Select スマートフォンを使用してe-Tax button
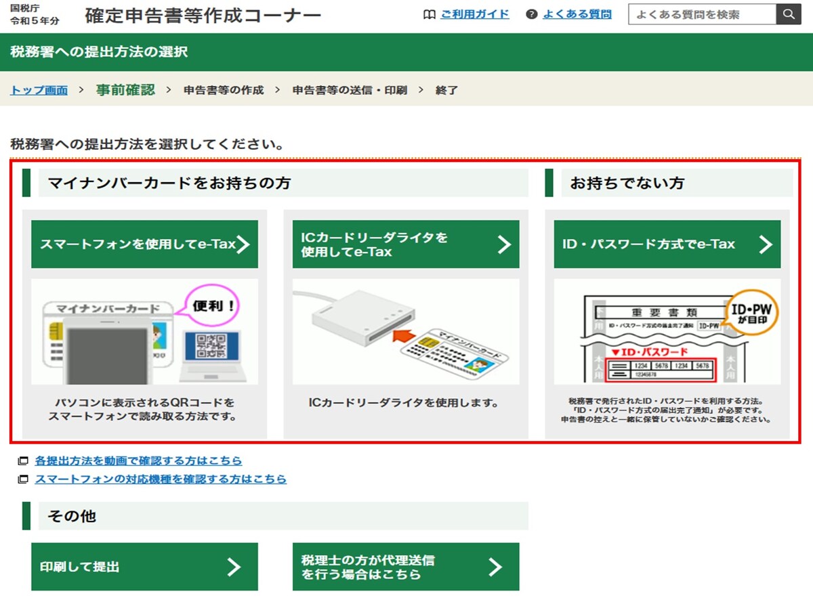 (144, 244)
